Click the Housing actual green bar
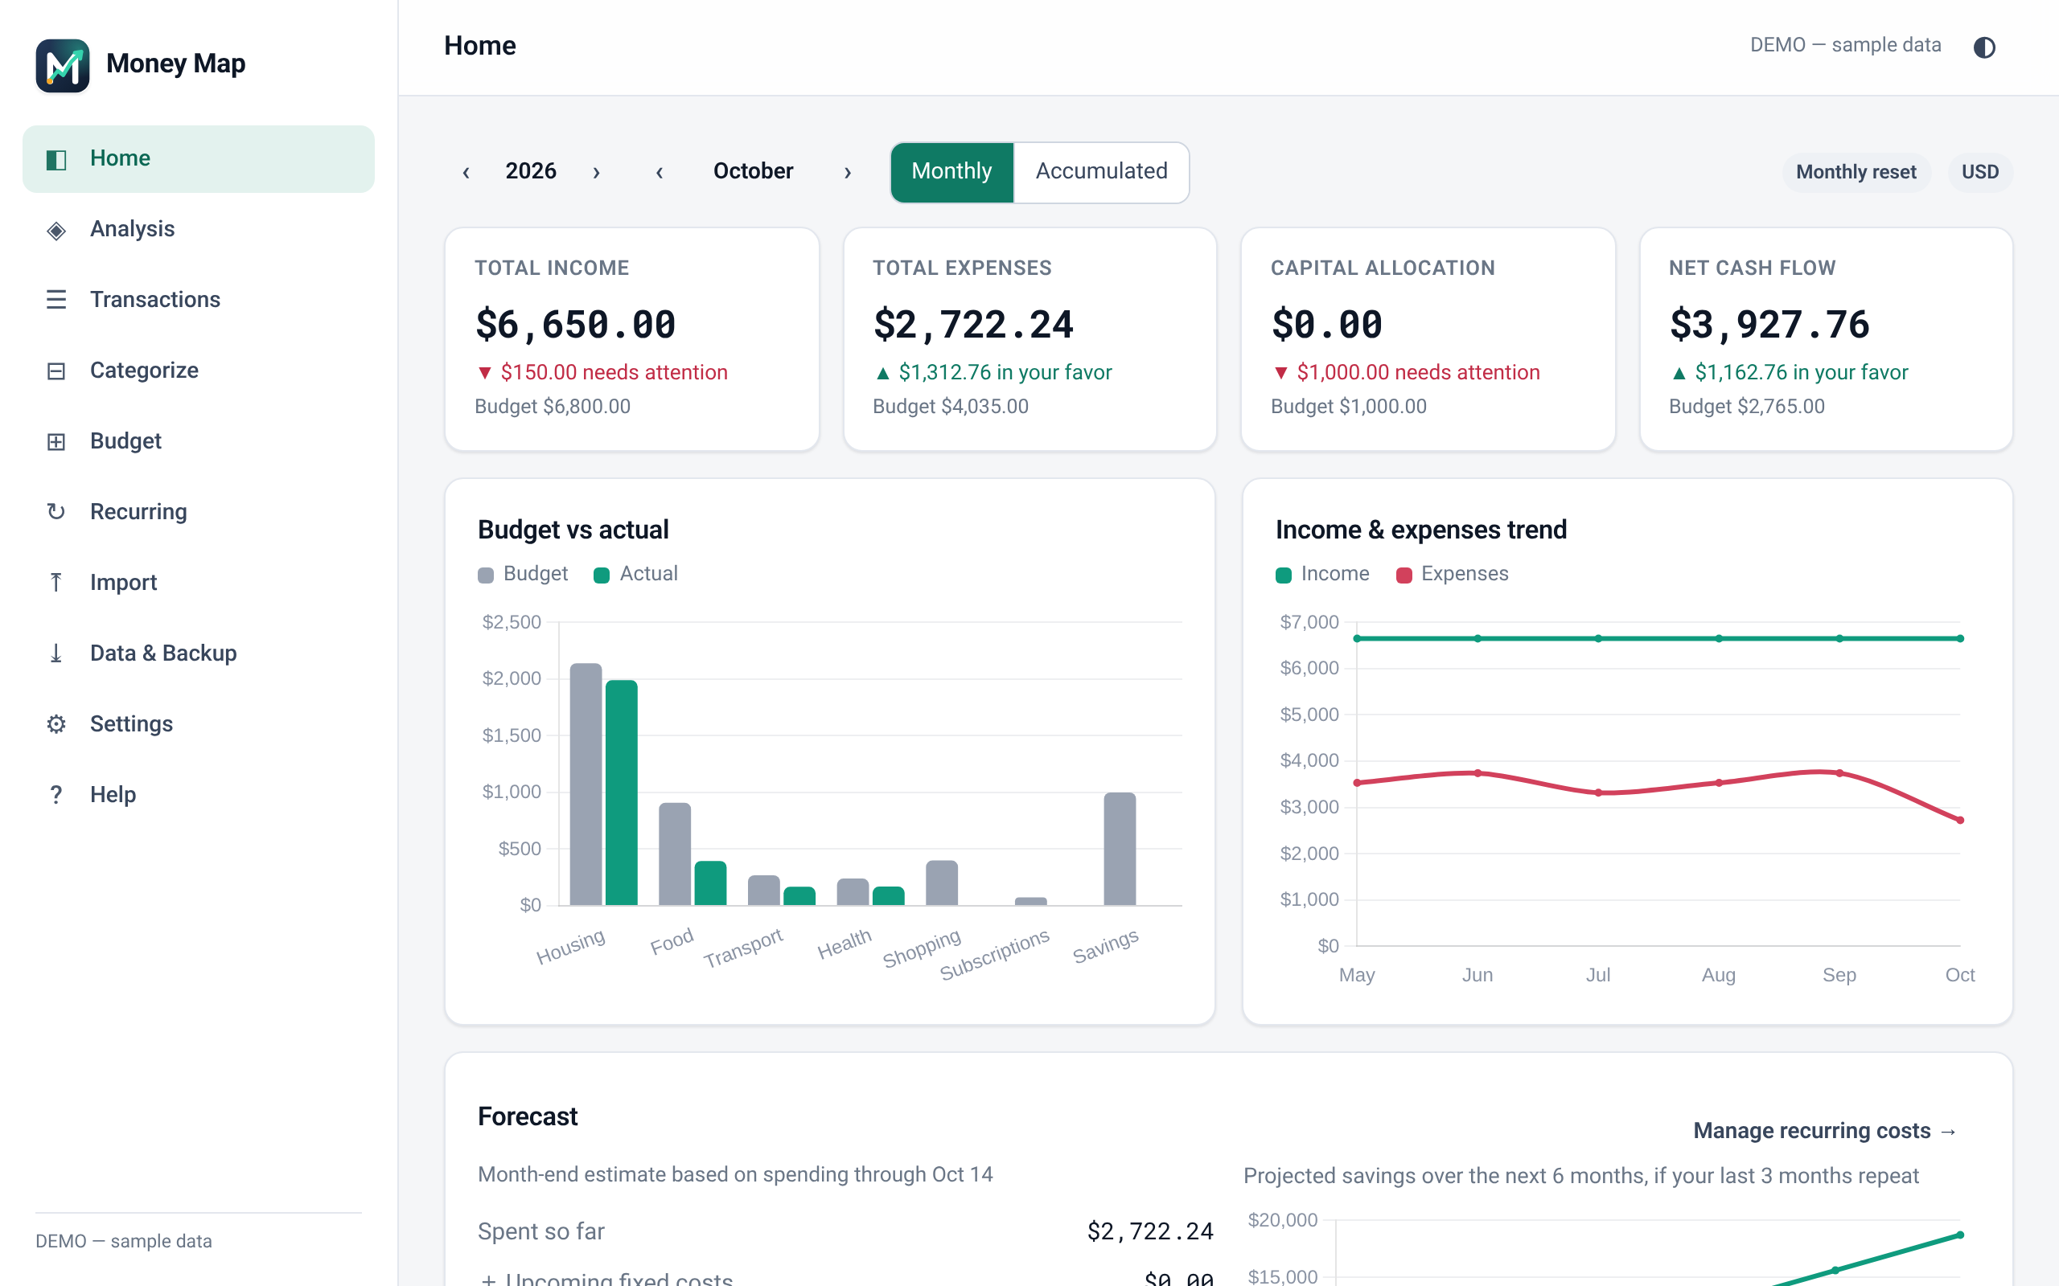Image resolution: width=2059 pixels, height=1286 pixels. coord(621,792)
